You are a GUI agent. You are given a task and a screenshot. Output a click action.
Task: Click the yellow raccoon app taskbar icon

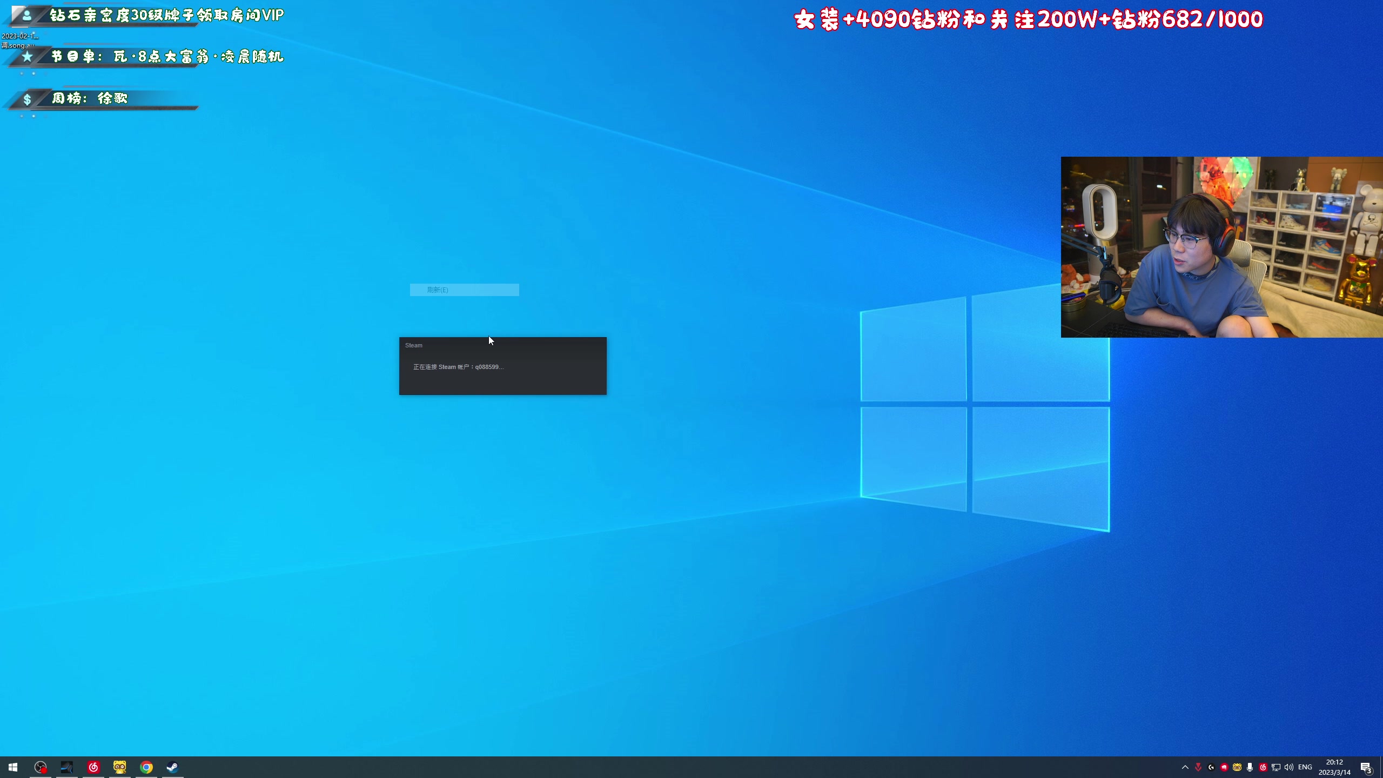click(x=120, y=767)
